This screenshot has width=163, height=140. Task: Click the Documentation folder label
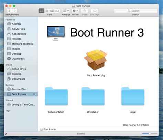56,112
